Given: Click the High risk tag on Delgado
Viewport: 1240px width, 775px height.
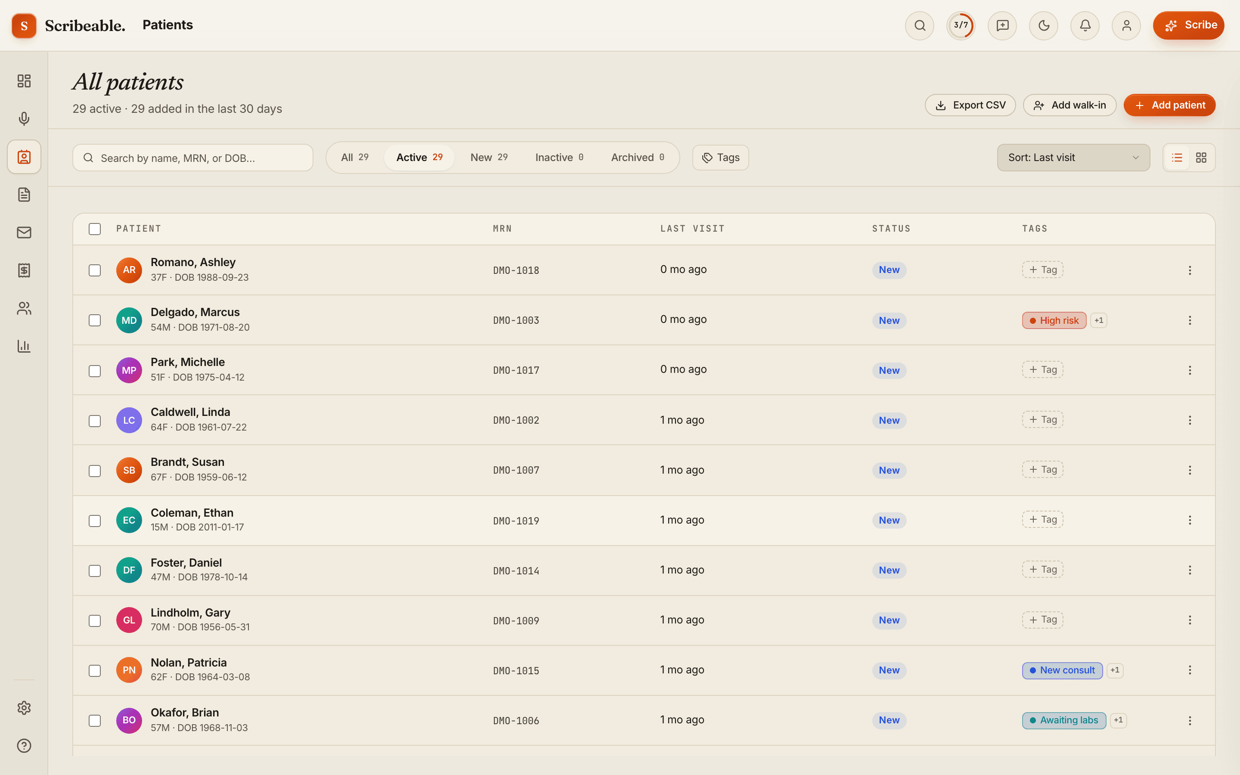Looking at the screenshot, I should 1054,320.
